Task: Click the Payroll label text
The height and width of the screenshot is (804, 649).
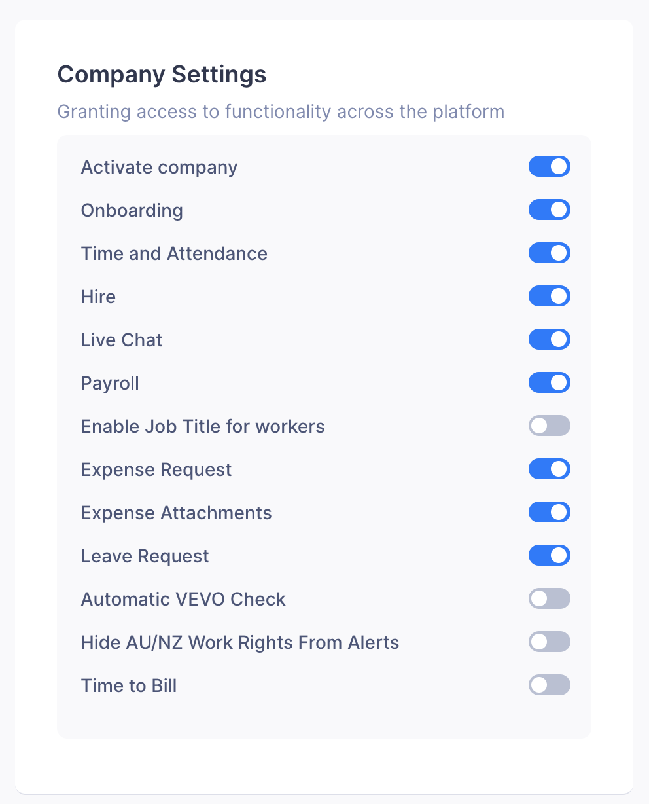Action: pyautogui.click(x=110, y=384)
